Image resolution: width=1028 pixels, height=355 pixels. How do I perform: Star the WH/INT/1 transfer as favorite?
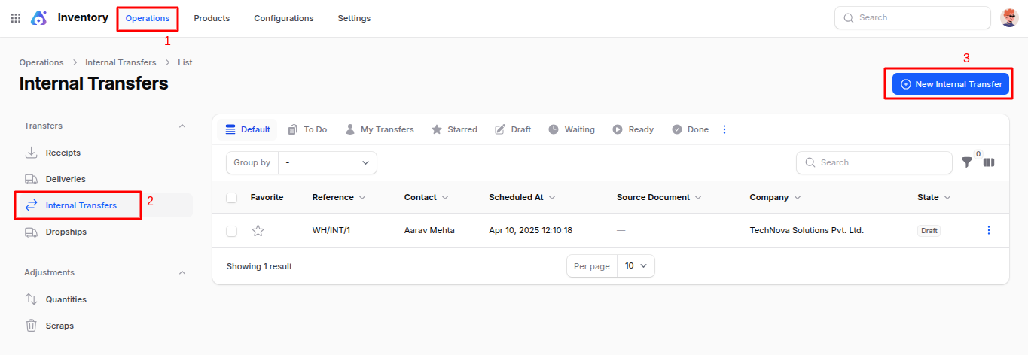[x=258, y=231]
